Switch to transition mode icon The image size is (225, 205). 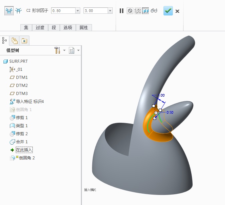point(18,11)
